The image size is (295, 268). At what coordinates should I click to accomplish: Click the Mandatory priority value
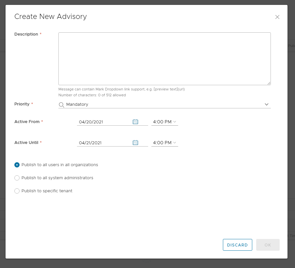[x=77, y=104]
